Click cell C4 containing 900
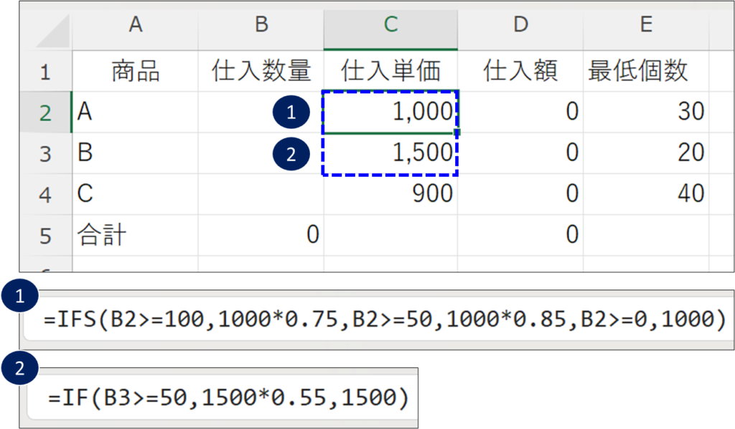Screen dimensions: 735x429 pos(390,194)
